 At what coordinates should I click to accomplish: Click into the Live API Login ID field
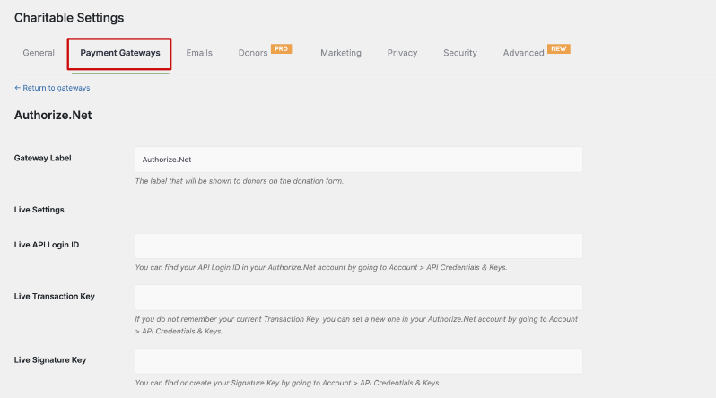pos(359,246)
